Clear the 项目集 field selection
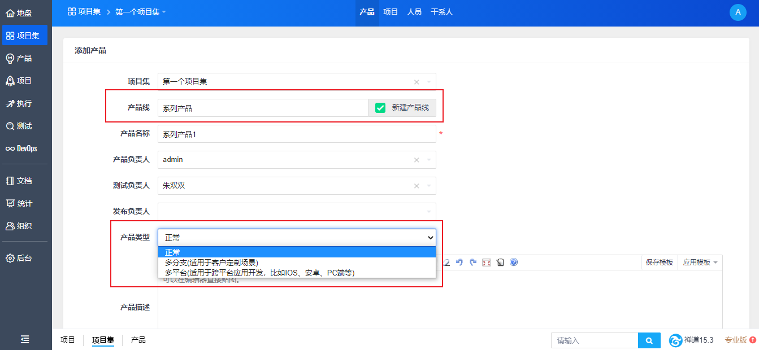759x350 pixels. click(x=417, y=82)
